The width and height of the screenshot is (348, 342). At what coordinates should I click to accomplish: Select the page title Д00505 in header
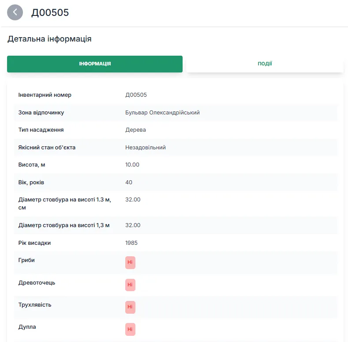50,12
